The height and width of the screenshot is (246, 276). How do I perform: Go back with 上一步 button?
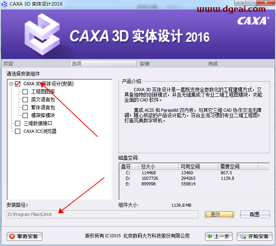click(x=219, y=236)
